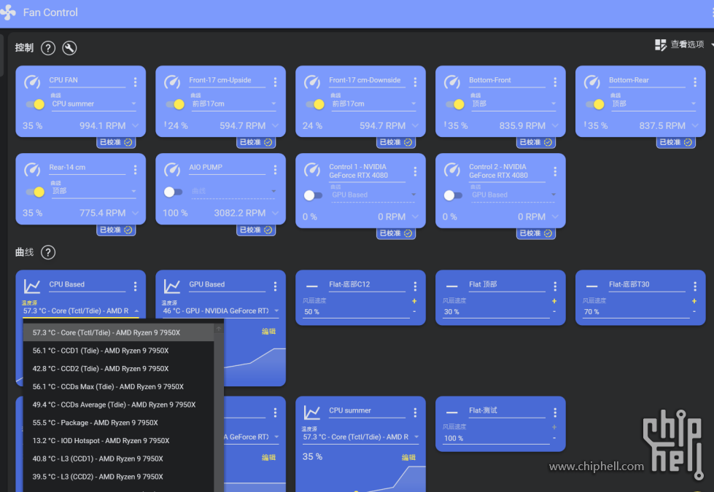Open help for the 控制 section

point(48,48)
